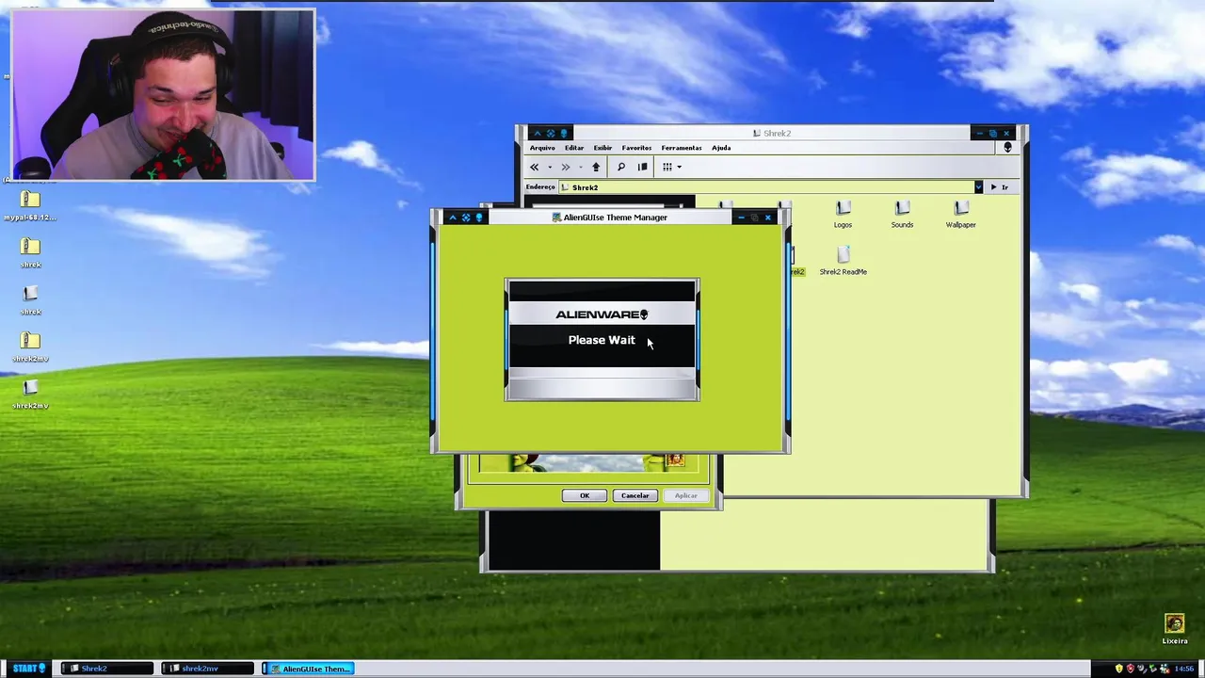
Task: Open the Wallpaper folder
Action: tap(960, 215)
